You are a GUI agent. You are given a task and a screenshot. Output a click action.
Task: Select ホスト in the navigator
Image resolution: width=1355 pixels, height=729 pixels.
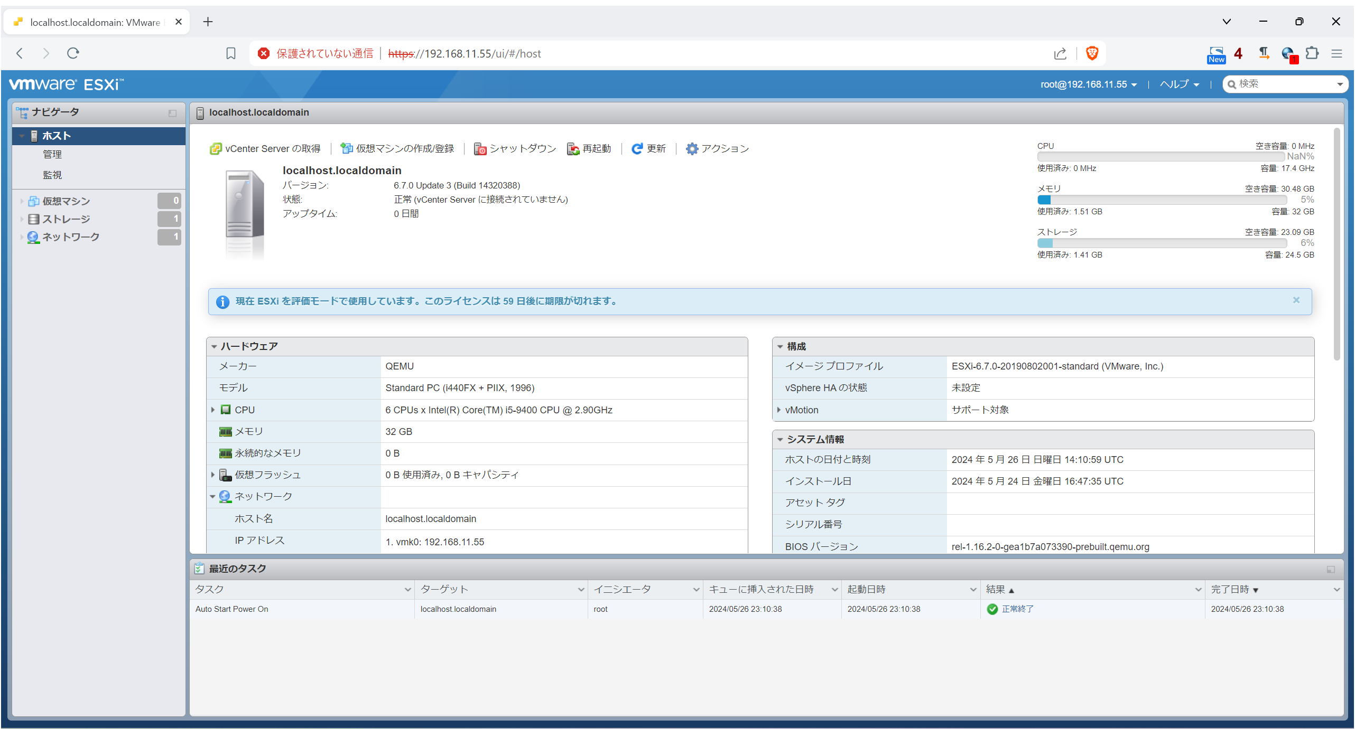[99, 136]
